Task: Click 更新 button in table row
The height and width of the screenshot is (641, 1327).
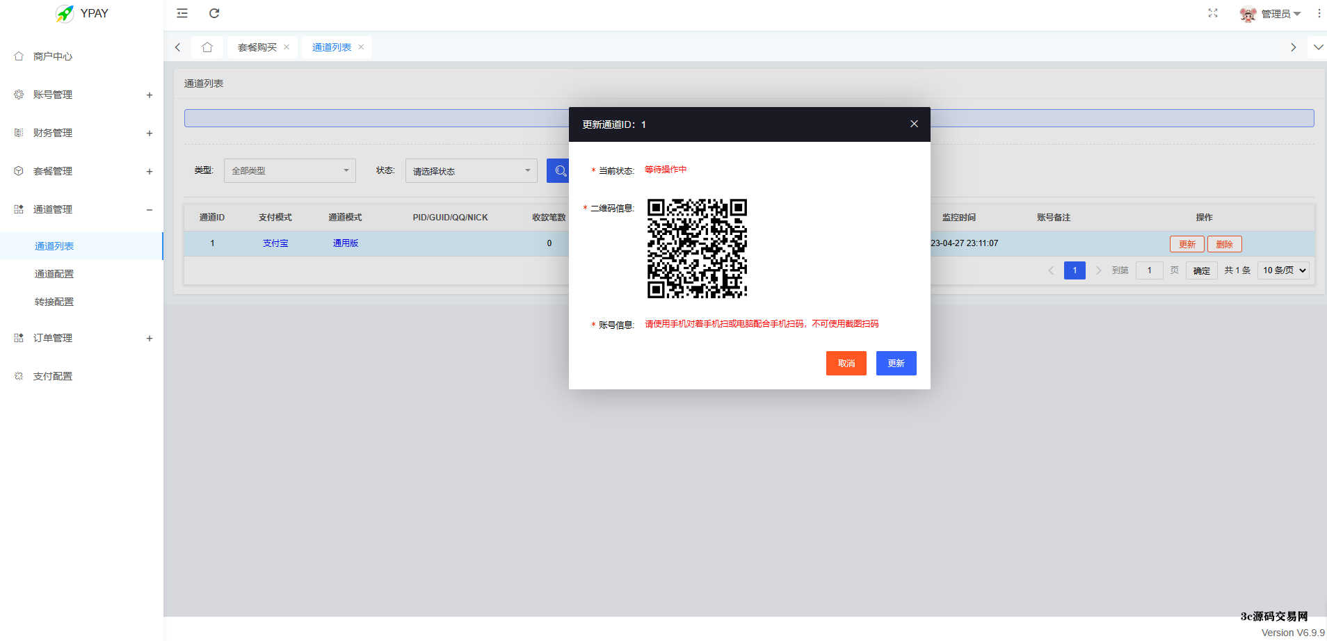Action: click(1187, 244)
